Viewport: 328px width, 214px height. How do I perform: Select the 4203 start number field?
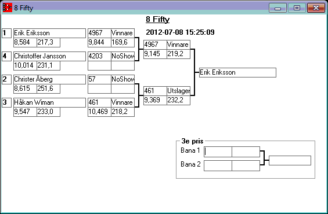coord(99,56)
